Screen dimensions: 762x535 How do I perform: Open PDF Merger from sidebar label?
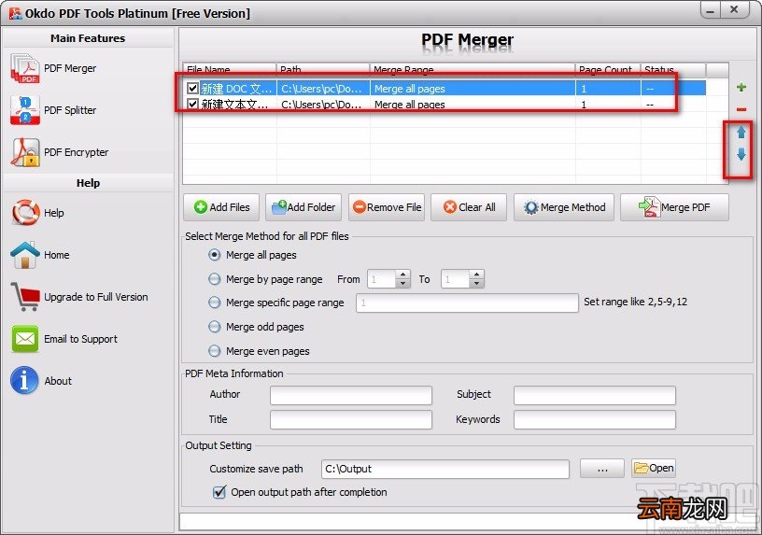tap(70, 68)
